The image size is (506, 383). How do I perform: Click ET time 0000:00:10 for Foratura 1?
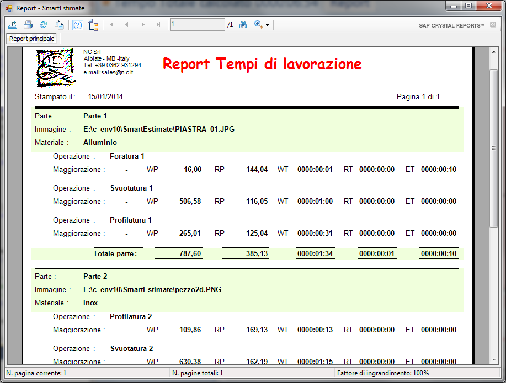click(439, 170)
